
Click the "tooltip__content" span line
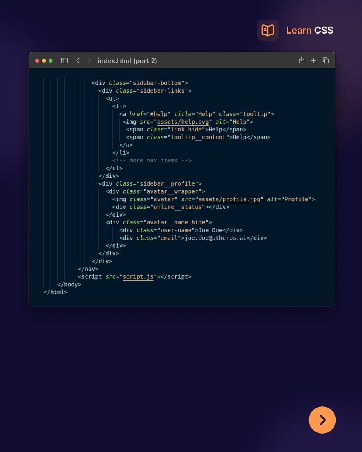click(198, 137)
